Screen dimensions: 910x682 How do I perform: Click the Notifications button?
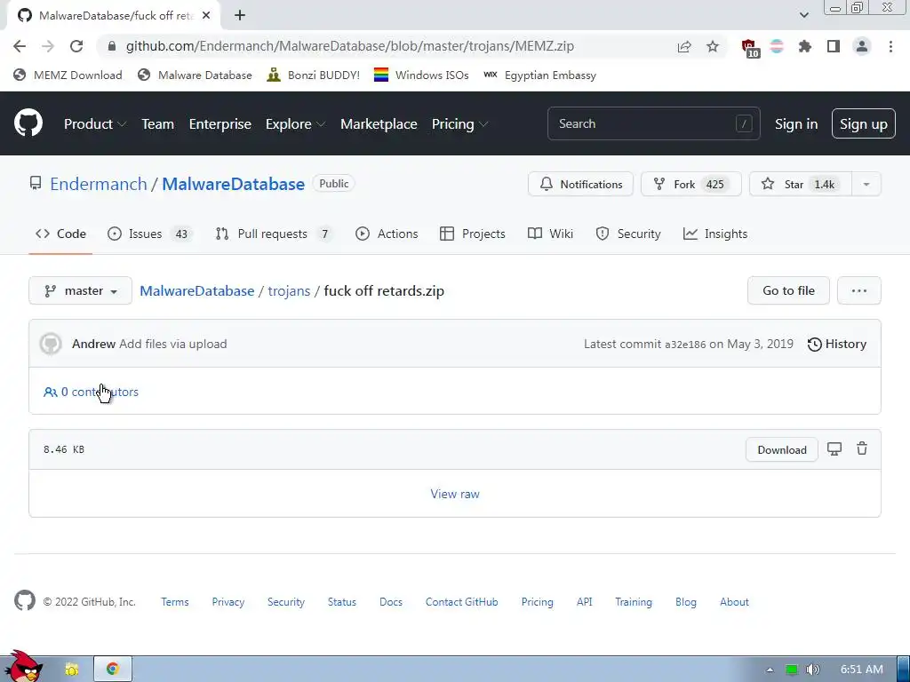580,185
